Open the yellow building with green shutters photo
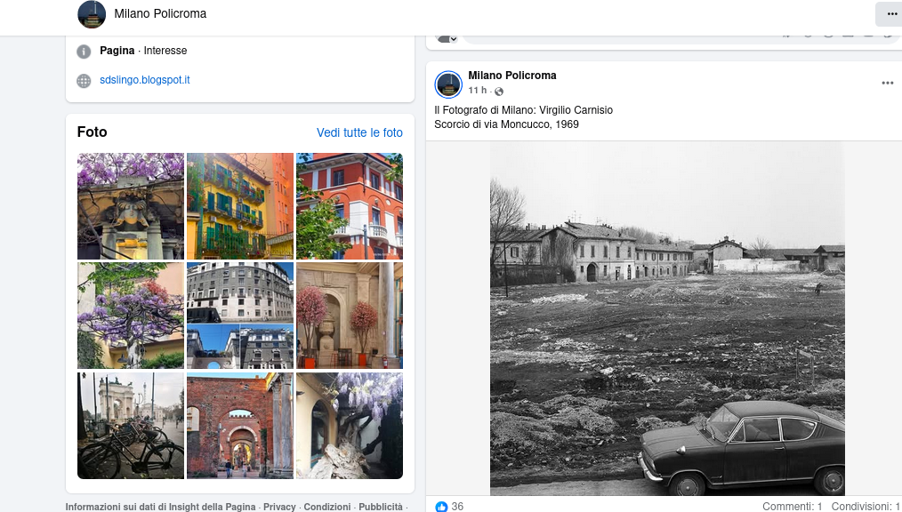The height and width of the screenshot is (512, 902). click(x=240, y=206)
